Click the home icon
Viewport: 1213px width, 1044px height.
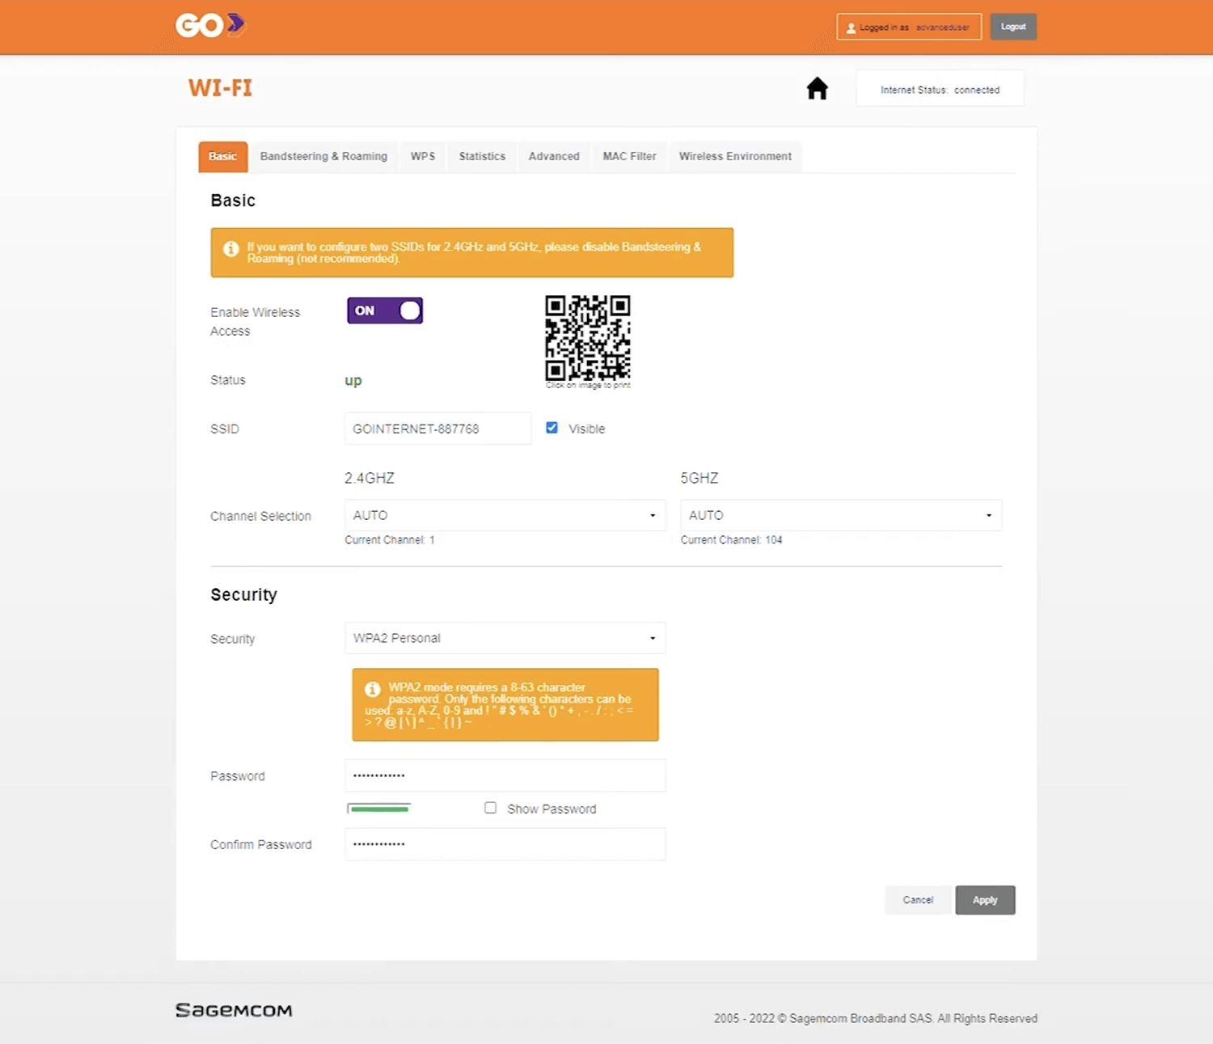[x=817, y=88]
